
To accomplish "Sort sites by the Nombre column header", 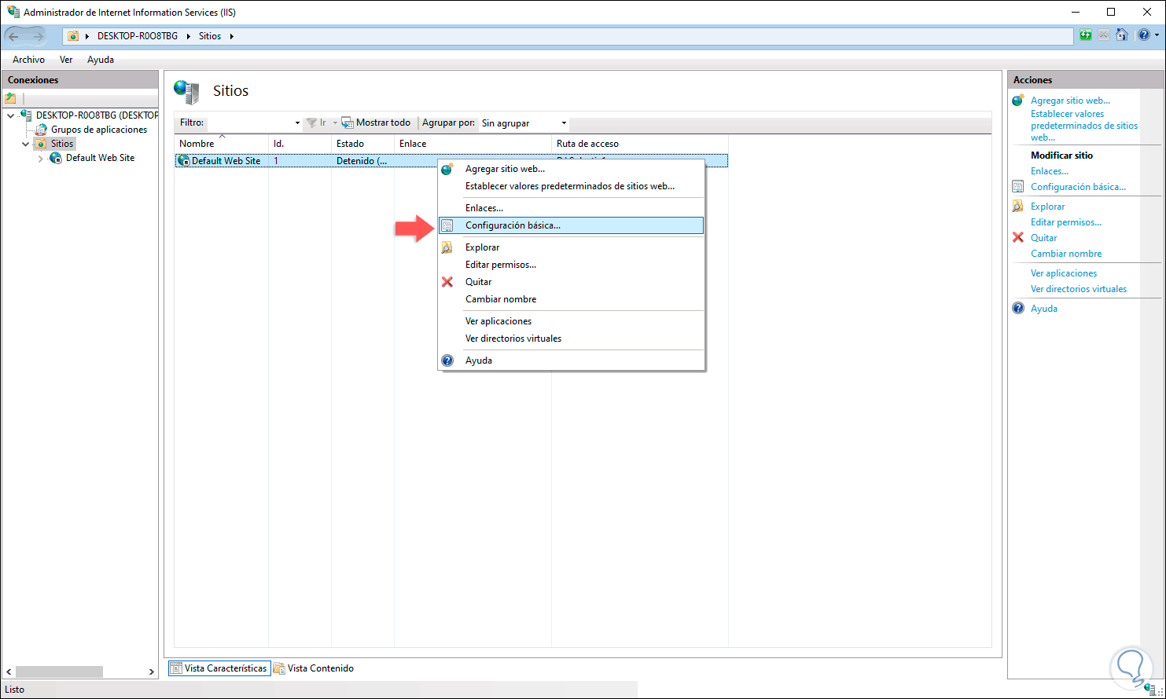I will [x=221, y=144].
